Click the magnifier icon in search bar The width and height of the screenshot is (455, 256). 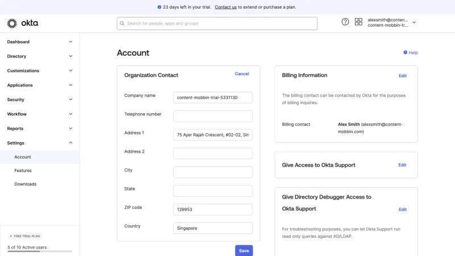point(122,23)
